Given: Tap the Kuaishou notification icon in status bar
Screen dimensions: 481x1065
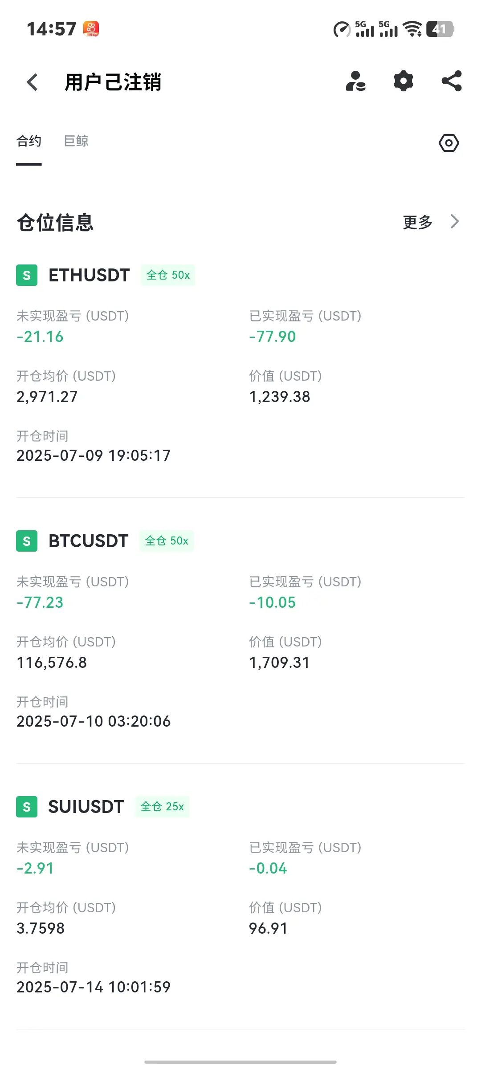Looking at the screenshot, I should [x=91, y=29].
